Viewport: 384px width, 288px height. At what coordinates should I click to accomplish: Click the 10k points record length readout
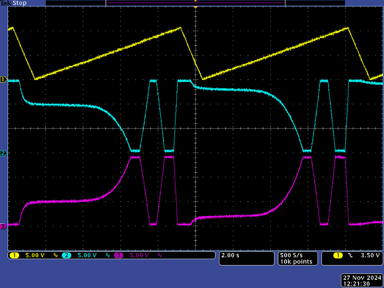(x=296, y=262)
